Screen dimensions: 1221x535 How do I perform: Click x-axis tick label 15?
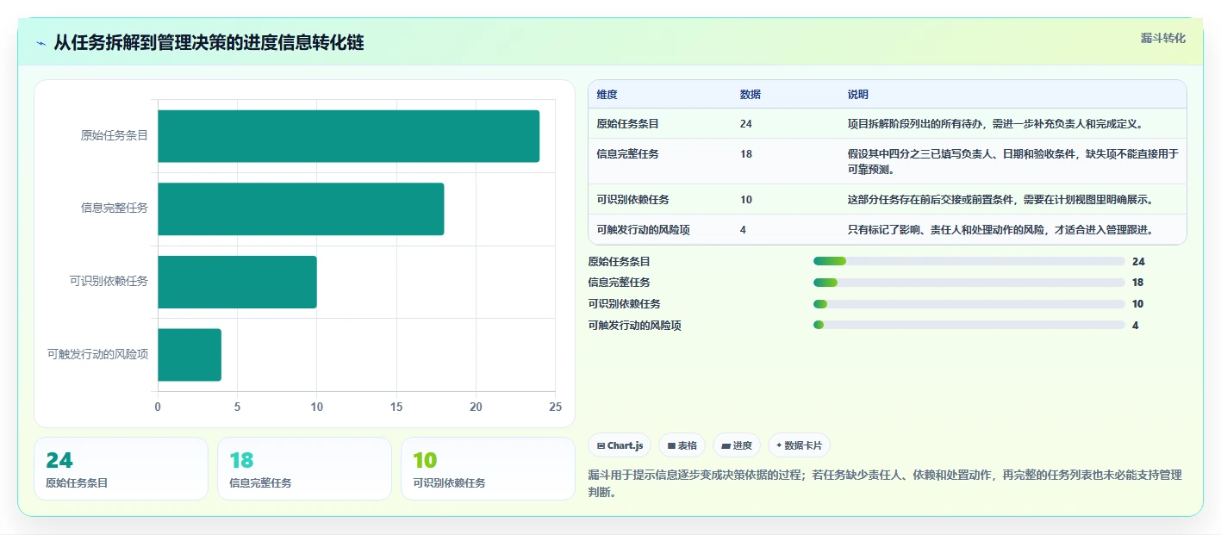[x=396, y=407]
